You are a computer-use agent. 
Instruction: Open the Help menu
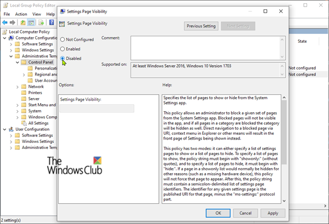point(50,14)
